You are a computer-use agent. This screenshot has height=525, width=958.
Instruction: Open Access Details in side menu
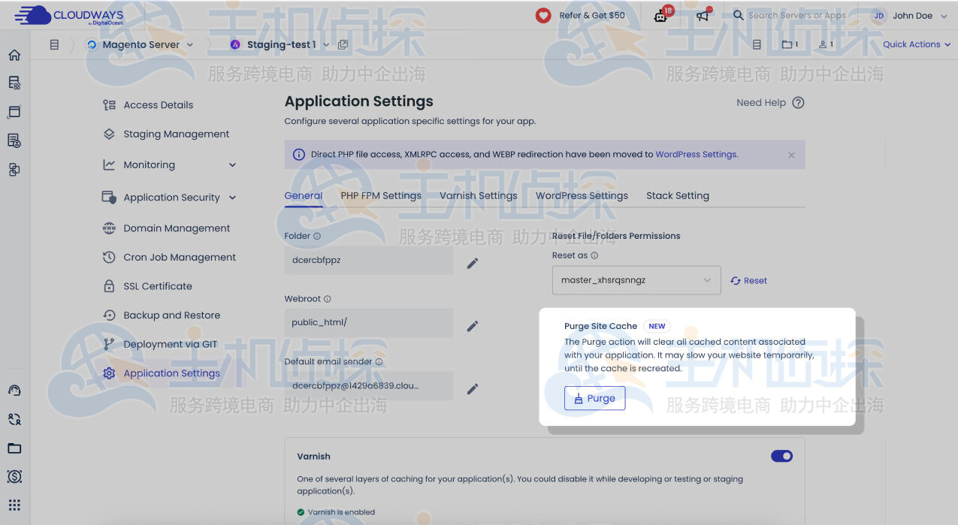148,105
